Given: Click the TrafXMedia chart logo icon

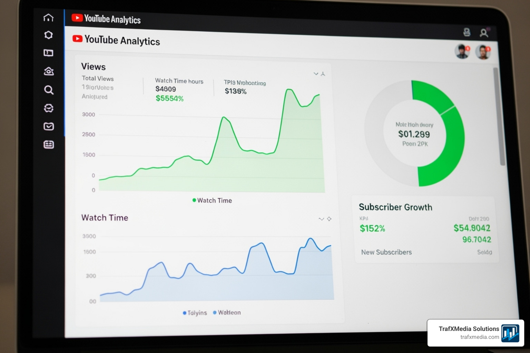Looking at the screenshot, I should pyautogui.click(x=510, y=333).
